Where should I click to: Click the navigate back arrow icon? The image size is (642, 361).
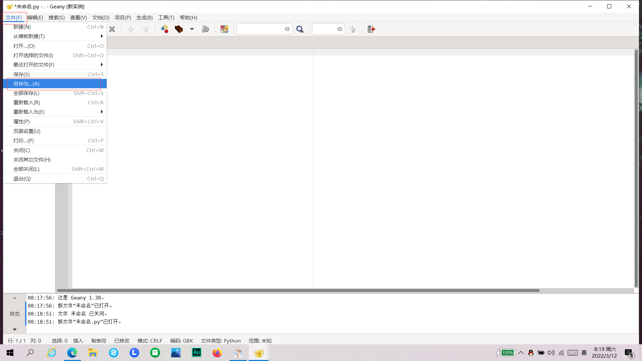point(131,29)
